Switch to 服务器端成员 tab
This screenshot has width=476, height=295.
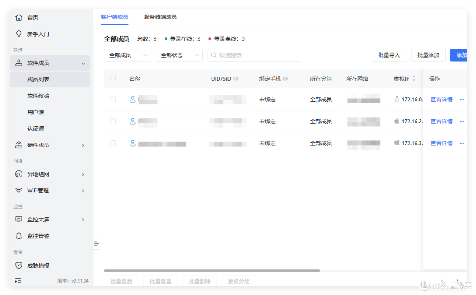point(160,17)
